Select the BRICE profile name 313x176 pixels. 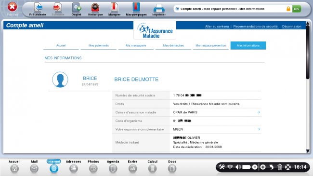(x=90, y=79)
